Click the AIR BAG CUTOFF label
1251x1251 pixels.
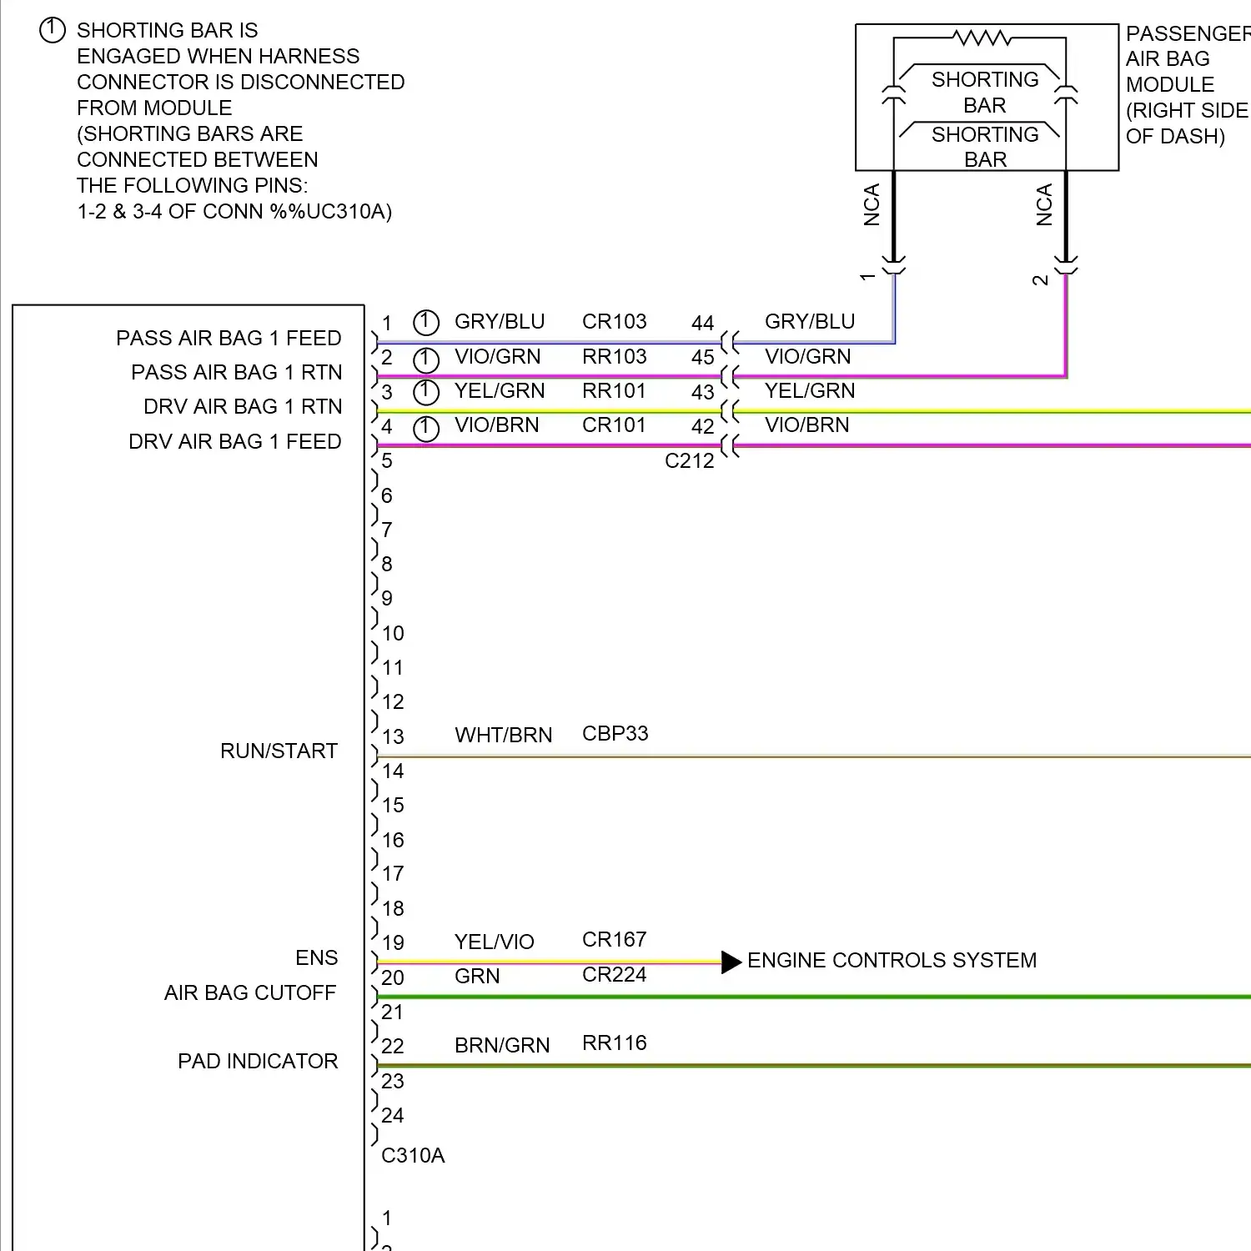(x=250, y=992)
